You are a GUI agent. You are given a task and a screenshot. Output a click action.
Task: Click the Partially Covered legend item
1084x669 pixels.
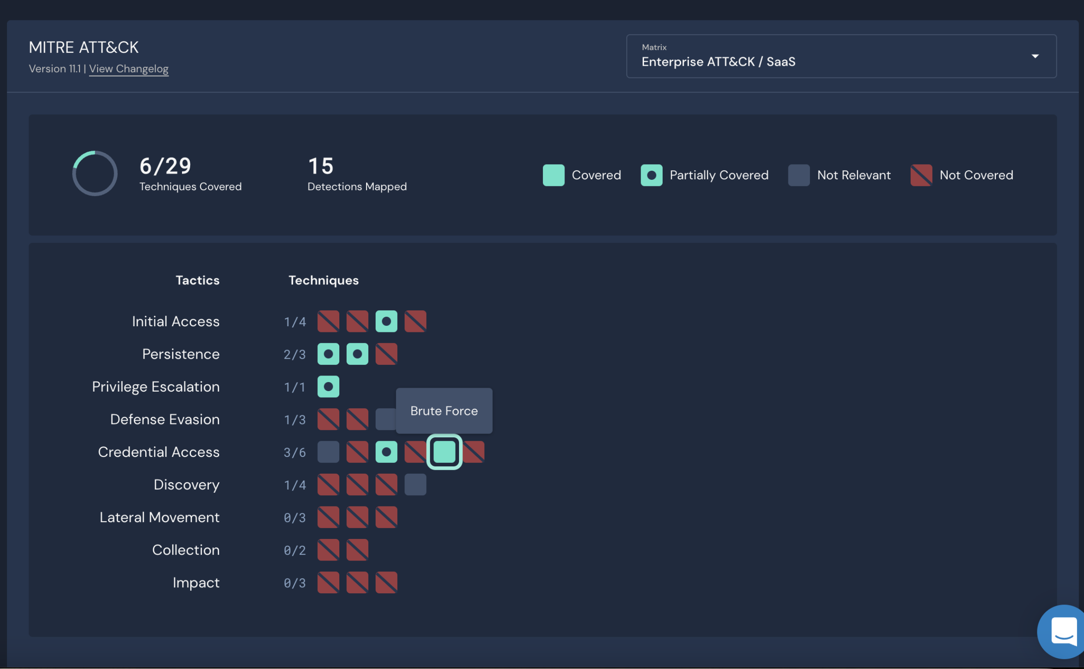point(718,175)
